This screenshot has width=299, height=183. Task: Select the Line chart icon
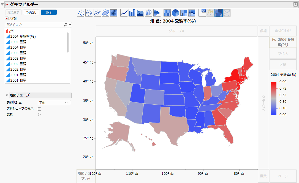(x=124, y=13)
